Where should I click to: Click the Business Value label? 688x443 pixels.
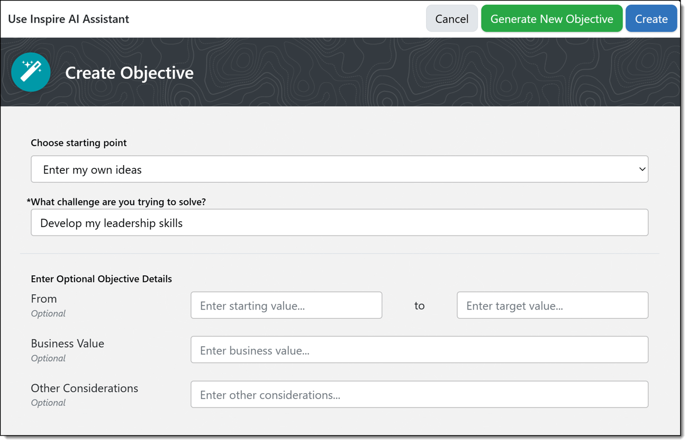(67, 343)
